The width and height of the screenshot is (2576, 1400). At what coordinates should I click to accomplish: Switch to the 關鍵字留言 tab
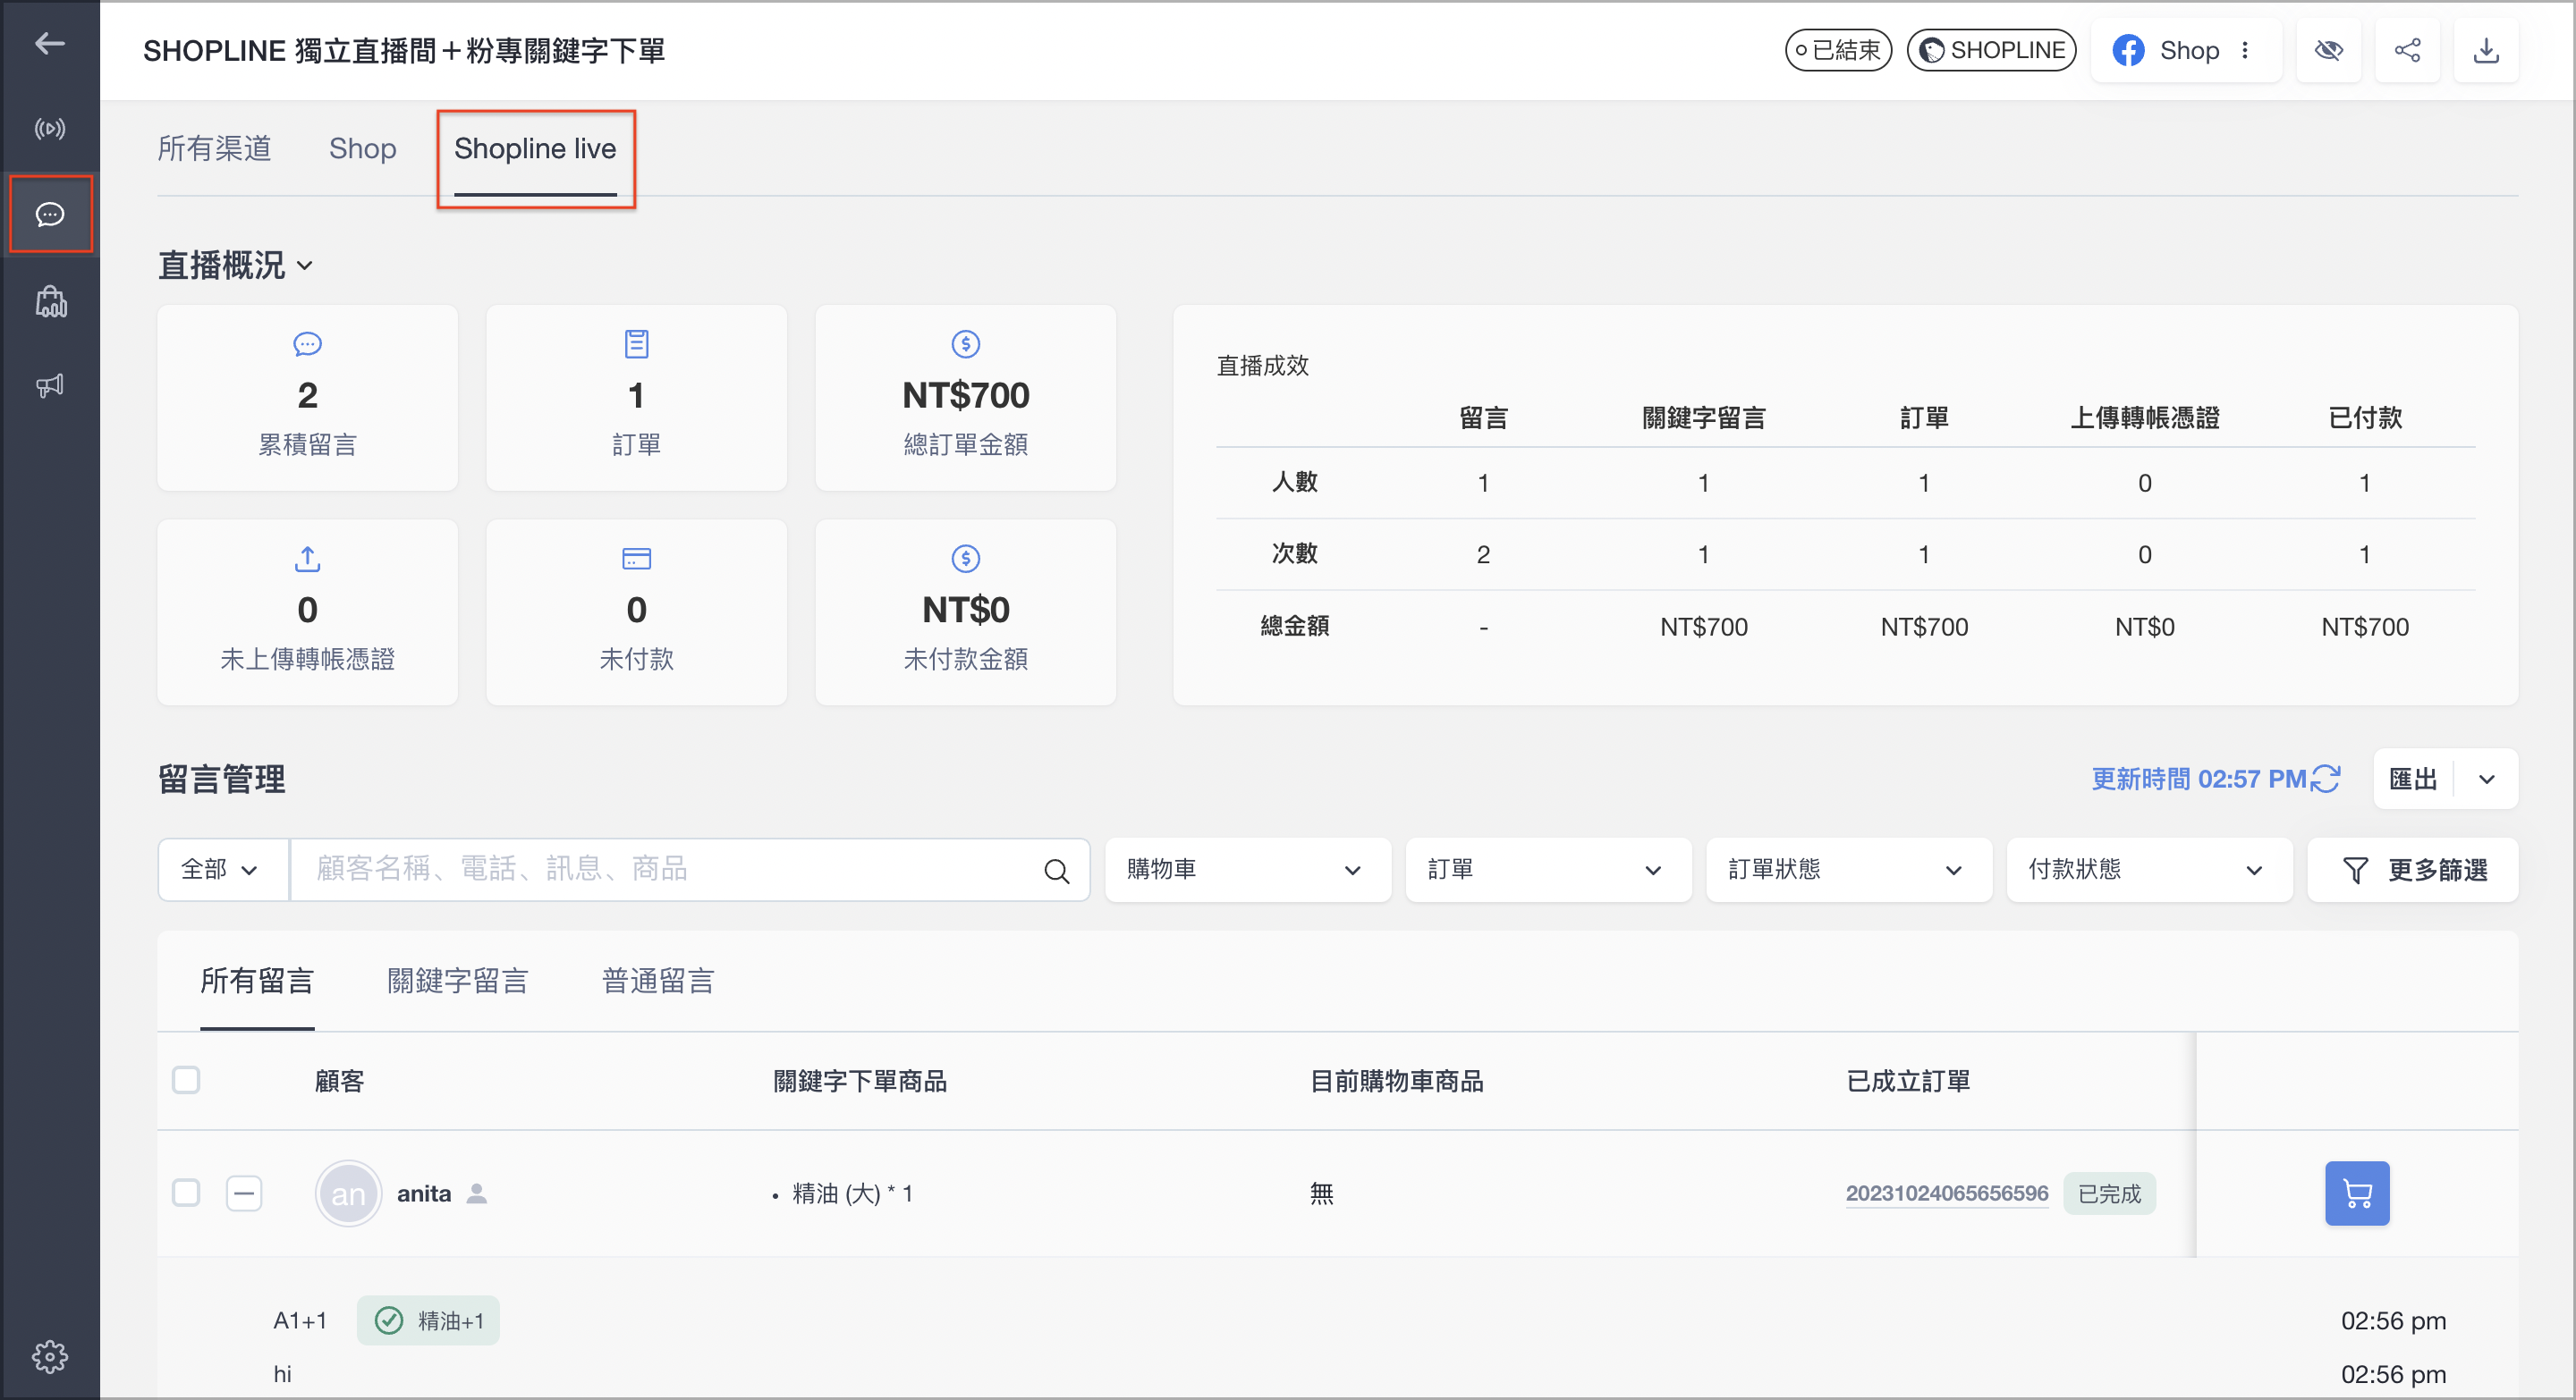(458, 982)
